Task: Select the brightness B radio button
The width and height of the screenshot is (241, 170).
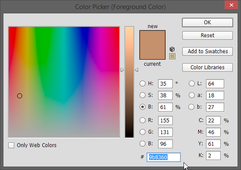Action: click(143, 107)
